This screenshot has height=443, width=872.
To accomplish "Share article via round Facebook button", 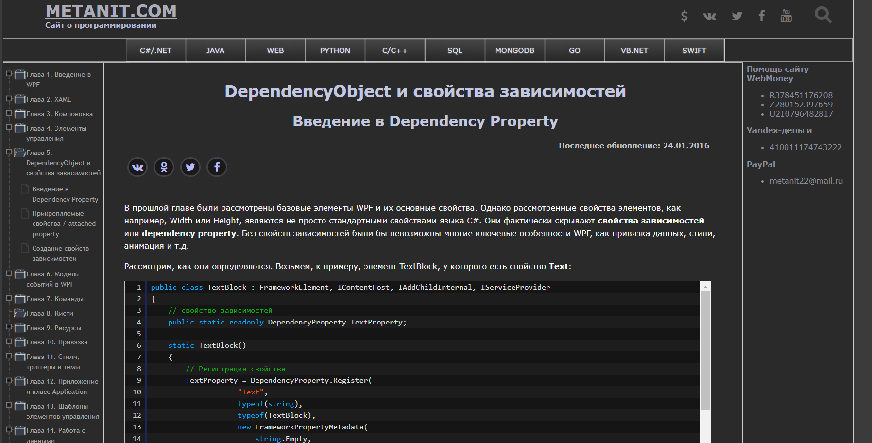I will (217, 167).
